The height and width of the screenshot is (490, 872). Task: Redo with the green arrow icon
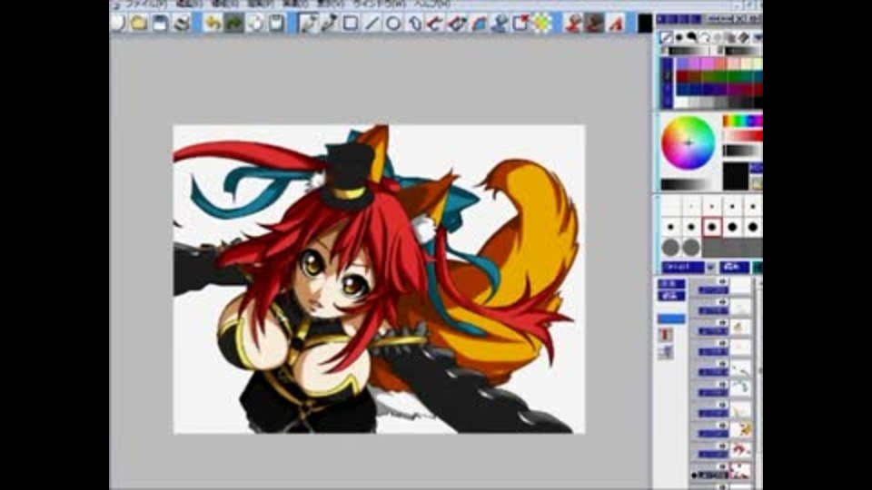pyautogui.click(x=233, y=23)
